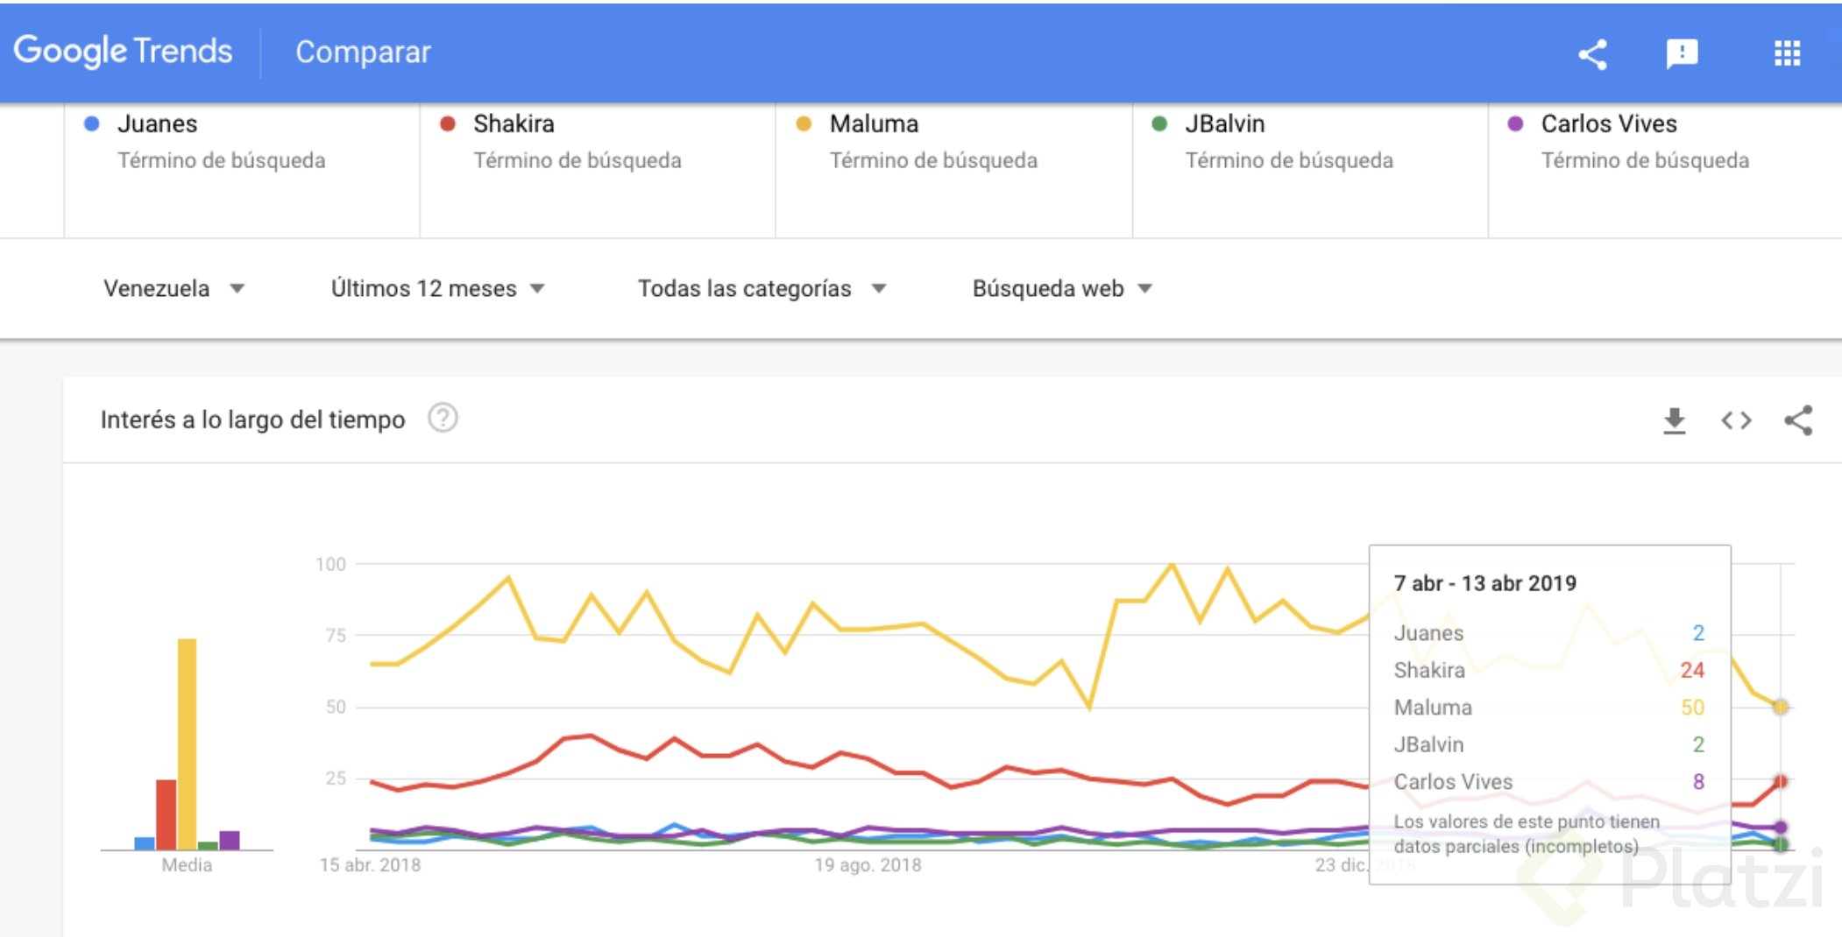Select the Shakira search term box
1842x937 pixels.
tap(598, 170)
